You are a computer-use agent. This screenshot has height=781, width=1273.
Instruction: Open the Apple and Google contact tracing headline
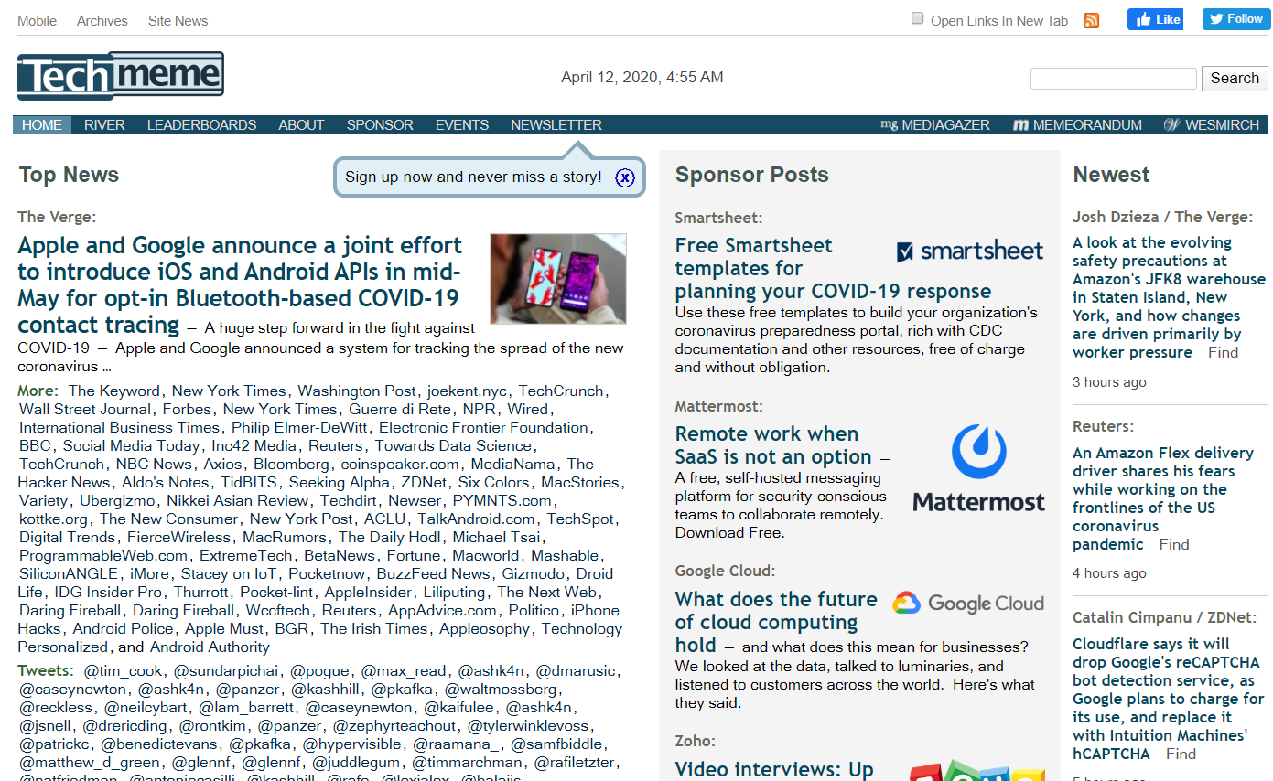click(x=240, y=284)
